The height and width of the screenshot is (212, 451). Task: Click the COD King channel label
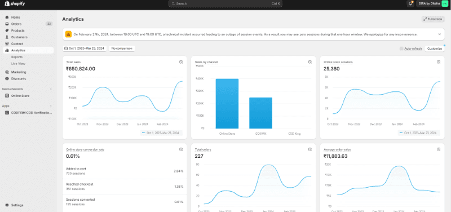(294, 134)
